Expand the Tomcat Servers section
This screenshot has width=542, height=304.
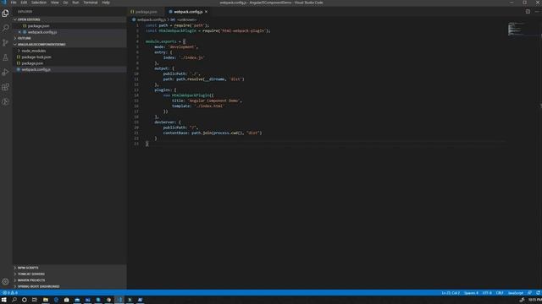(x=69, y=274)
